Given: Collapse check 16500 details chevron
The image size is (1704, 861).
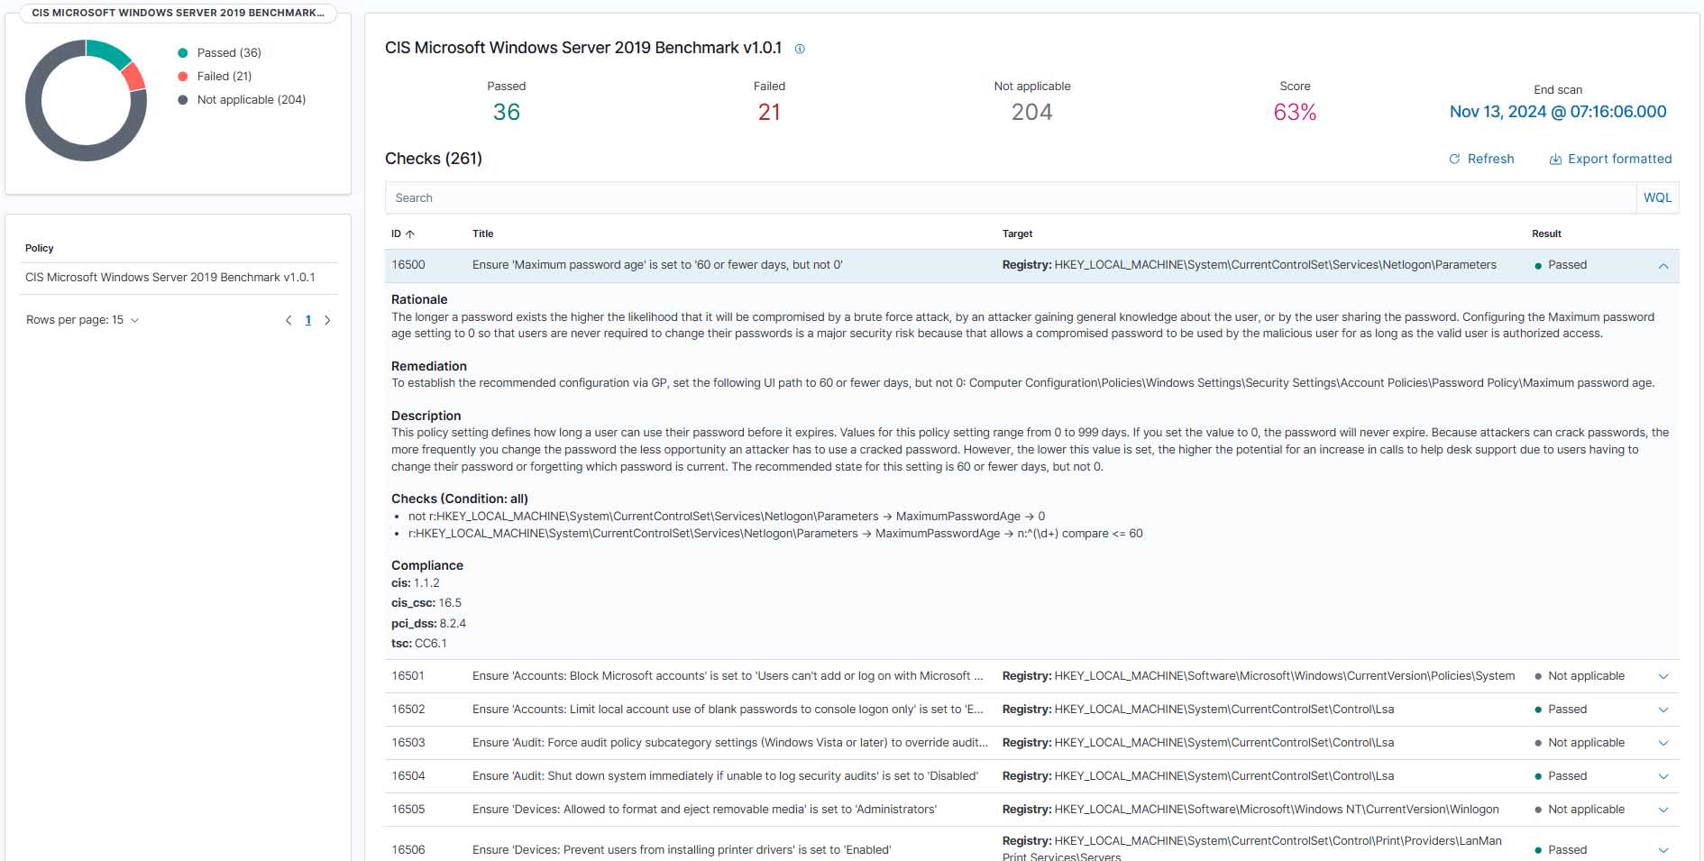Looking at the screenshot, I should [x=1663, y=266].
